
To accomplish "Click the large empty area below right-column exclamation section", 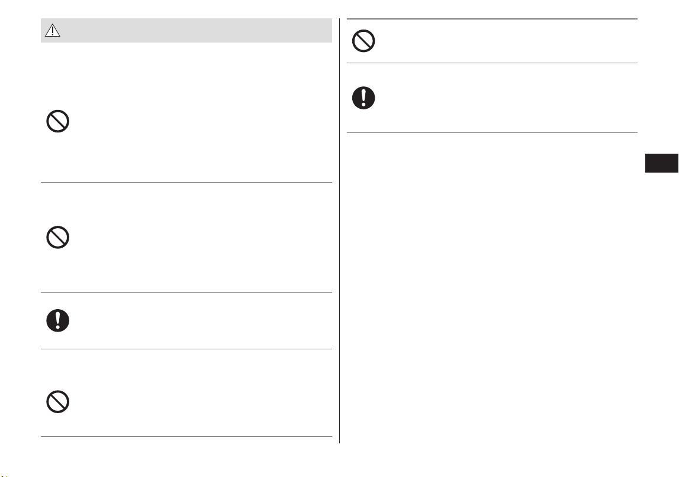I will point(492,288).
